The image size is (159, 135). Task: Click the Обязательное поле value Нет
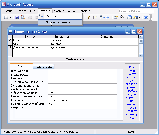pyautogui.click(x=83, y=93)
